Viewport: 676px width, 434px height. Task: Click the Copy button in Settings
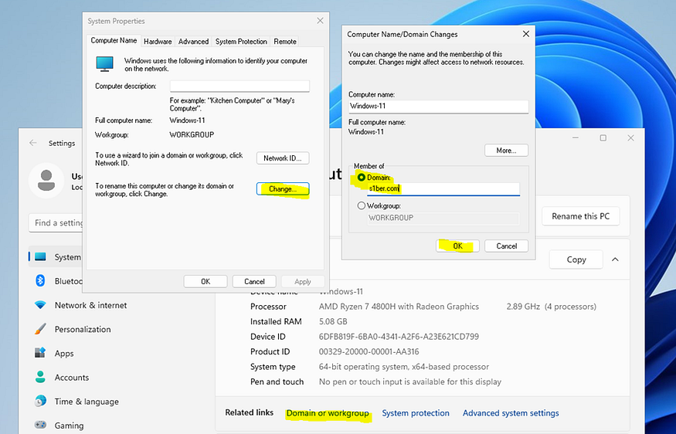pos(576,259)
